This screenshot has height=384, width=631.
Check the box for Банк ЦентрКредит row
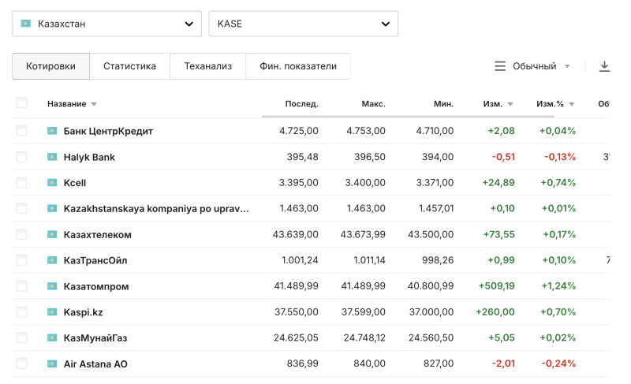click(21, 131)
